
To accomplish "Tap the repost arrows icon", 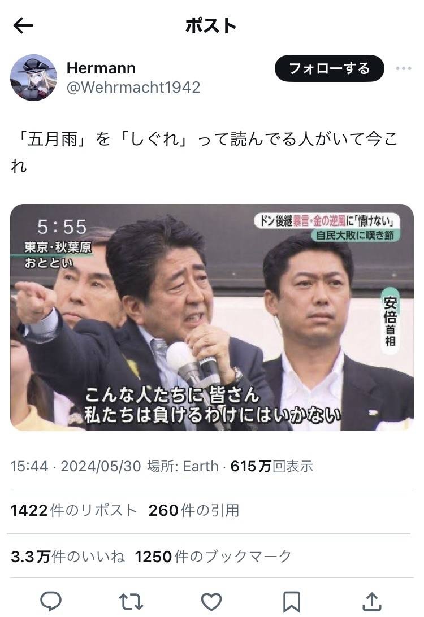I will pos(131,602).
